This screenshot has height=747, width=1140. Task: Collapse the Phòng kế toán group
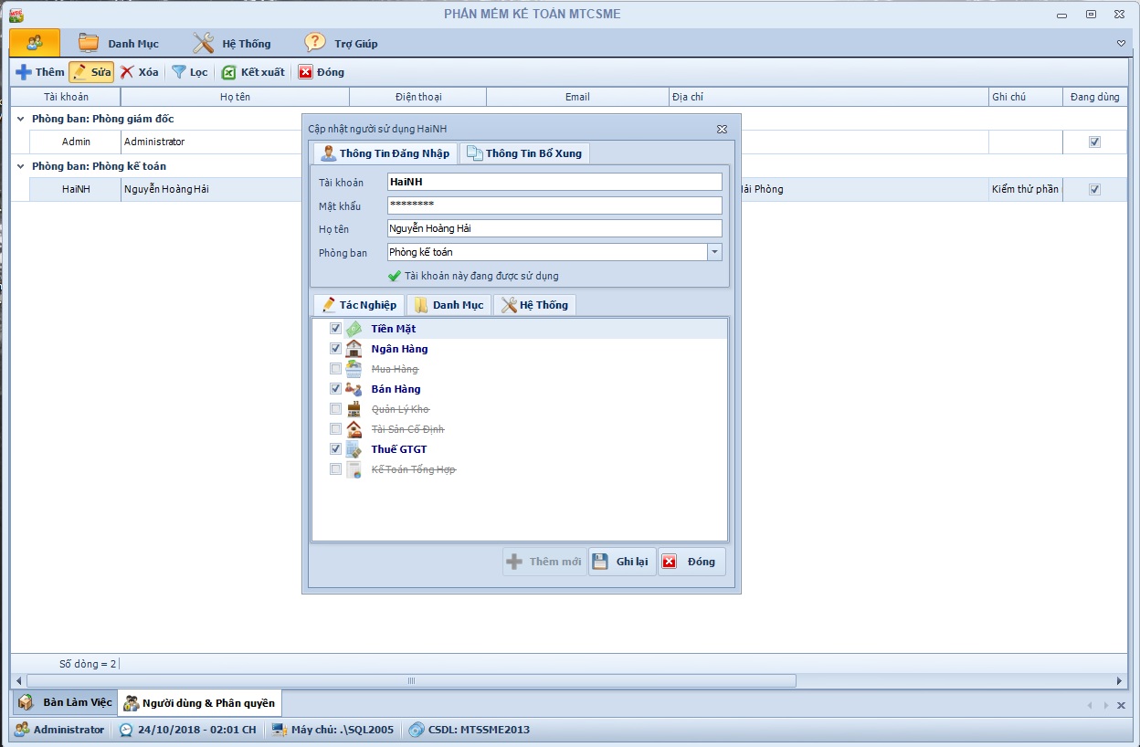click(21, 166)
